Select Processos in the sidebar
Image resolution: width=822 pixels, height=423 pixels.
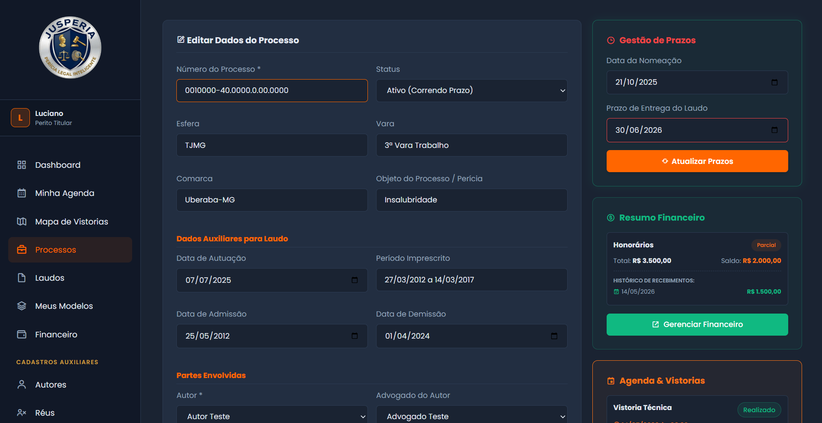70,250
